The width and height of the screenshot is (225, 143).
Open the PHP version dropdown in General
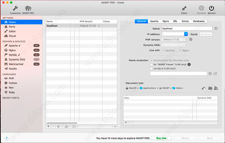(174, 39)
